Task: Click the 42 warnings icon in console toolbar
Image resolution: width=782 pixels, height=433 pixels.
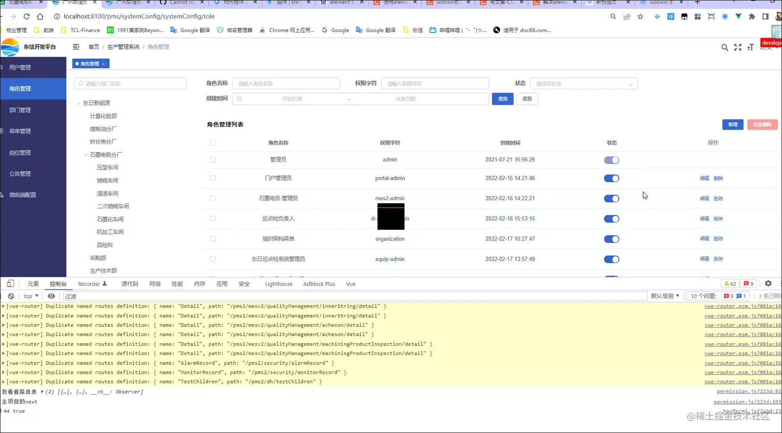Action: coord(729,283)
